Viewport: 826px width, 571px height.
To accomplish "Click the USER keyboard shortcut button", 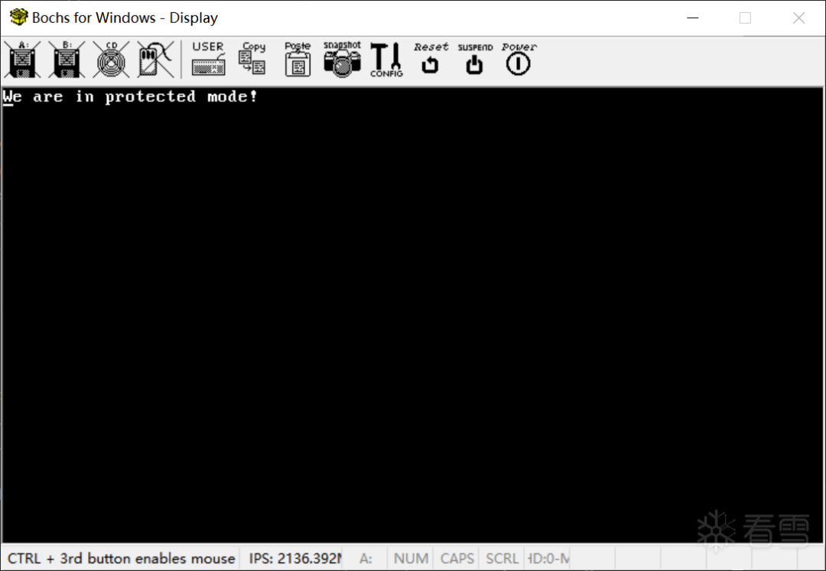I will 209,60.
